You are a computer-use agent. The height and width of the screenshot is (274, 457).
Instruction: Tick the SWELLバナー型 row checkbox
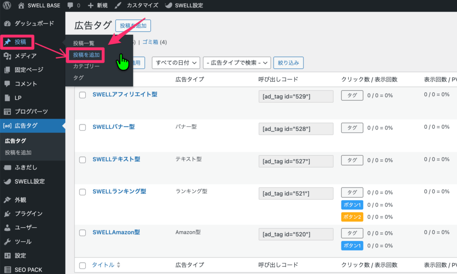point(82,127)
